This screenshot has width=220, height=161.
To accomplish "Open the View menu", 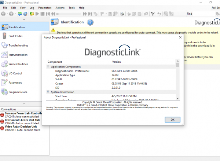I will 23,8.
